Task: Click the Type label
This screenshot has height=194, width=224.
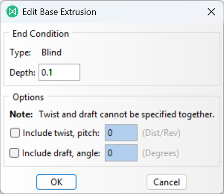Action: pos(20,53)
